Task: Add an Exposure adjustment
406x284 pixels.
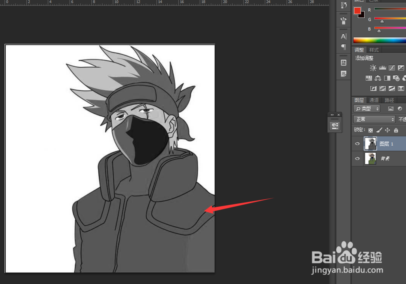Action: pyautogui.click(x=401, y=68)
